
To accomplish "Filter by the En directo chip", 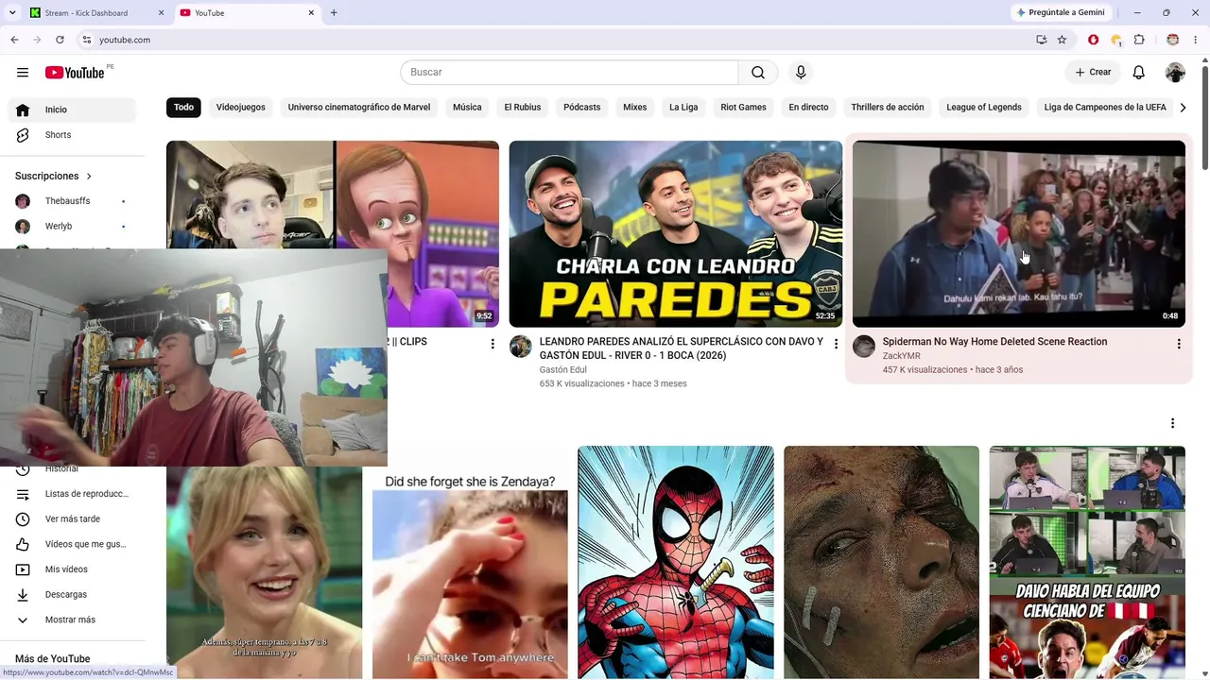I will (x=808, y=108).
